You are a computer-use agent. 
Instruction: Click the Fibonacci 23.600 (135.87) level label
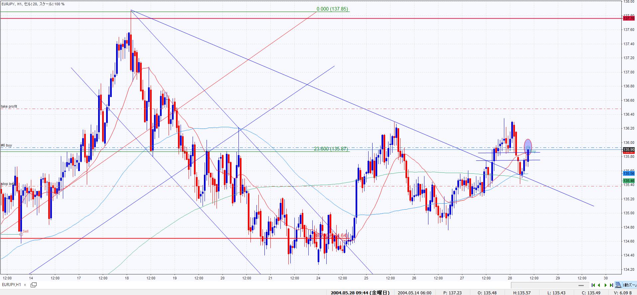click(331, 149)
